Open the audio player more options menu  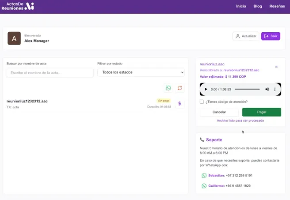tap(275, 89)
